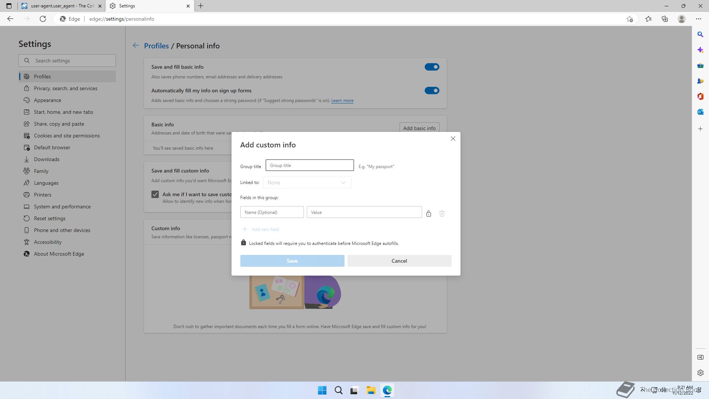
Task: Switch to the user-agent.user_agent tab
Action: point(61,6)
